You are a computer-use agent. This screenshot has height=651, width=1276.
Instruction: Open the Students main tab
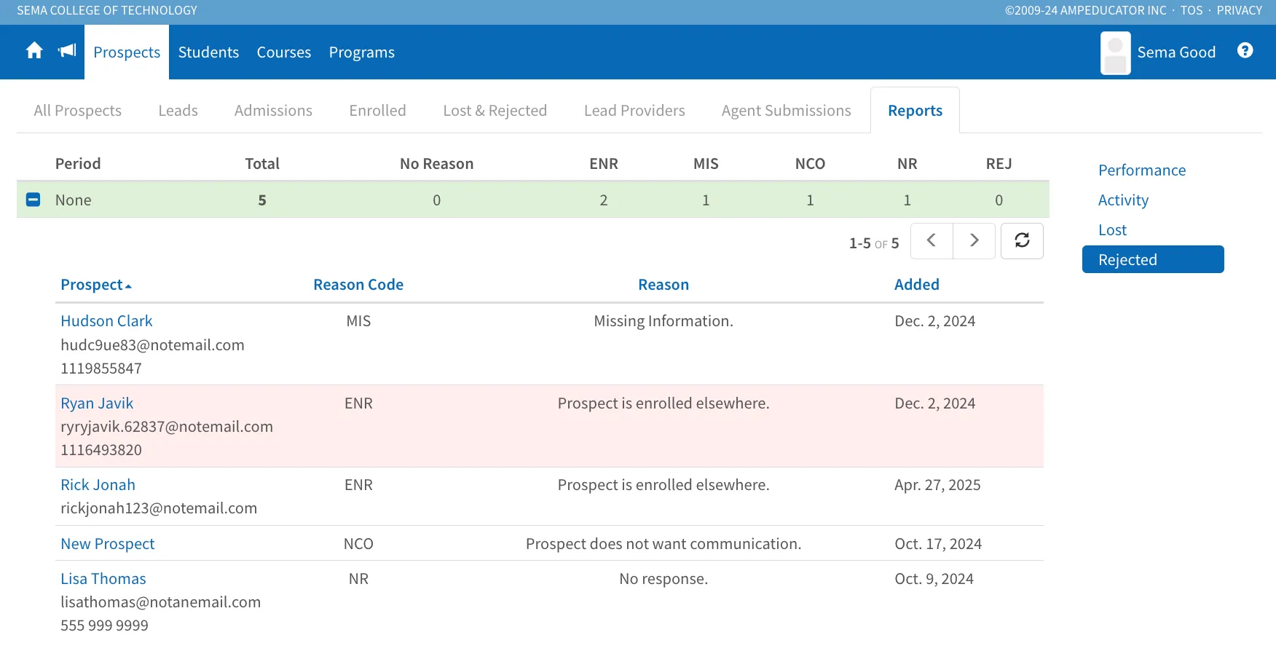[208, 52]
